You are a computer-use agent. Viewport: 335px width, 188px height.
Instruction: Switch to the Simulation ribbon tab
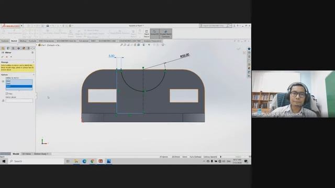[84, 41]
